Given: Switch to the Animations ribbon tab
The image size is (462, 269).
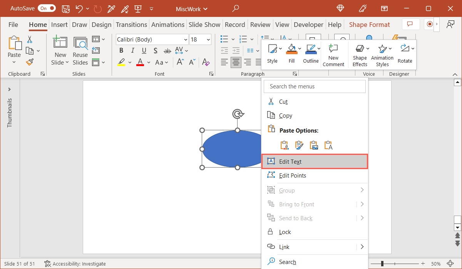Looking at the screenshot, I should 168,24.
